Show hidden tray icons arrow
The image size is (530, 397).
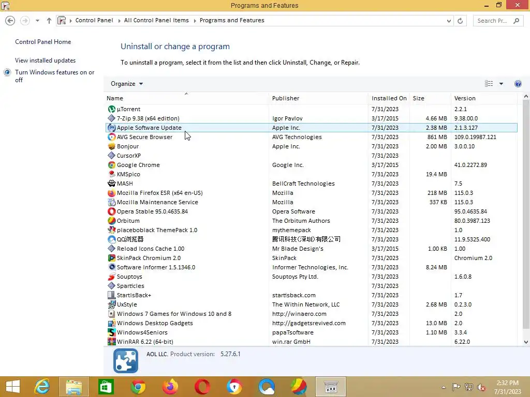point(444,387)
